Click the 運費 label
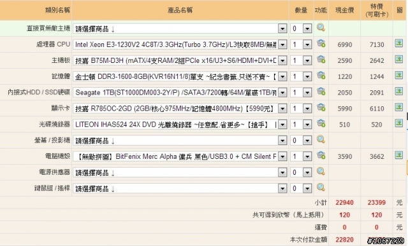This screenshot has width=408, height=246. pos(321,228)
